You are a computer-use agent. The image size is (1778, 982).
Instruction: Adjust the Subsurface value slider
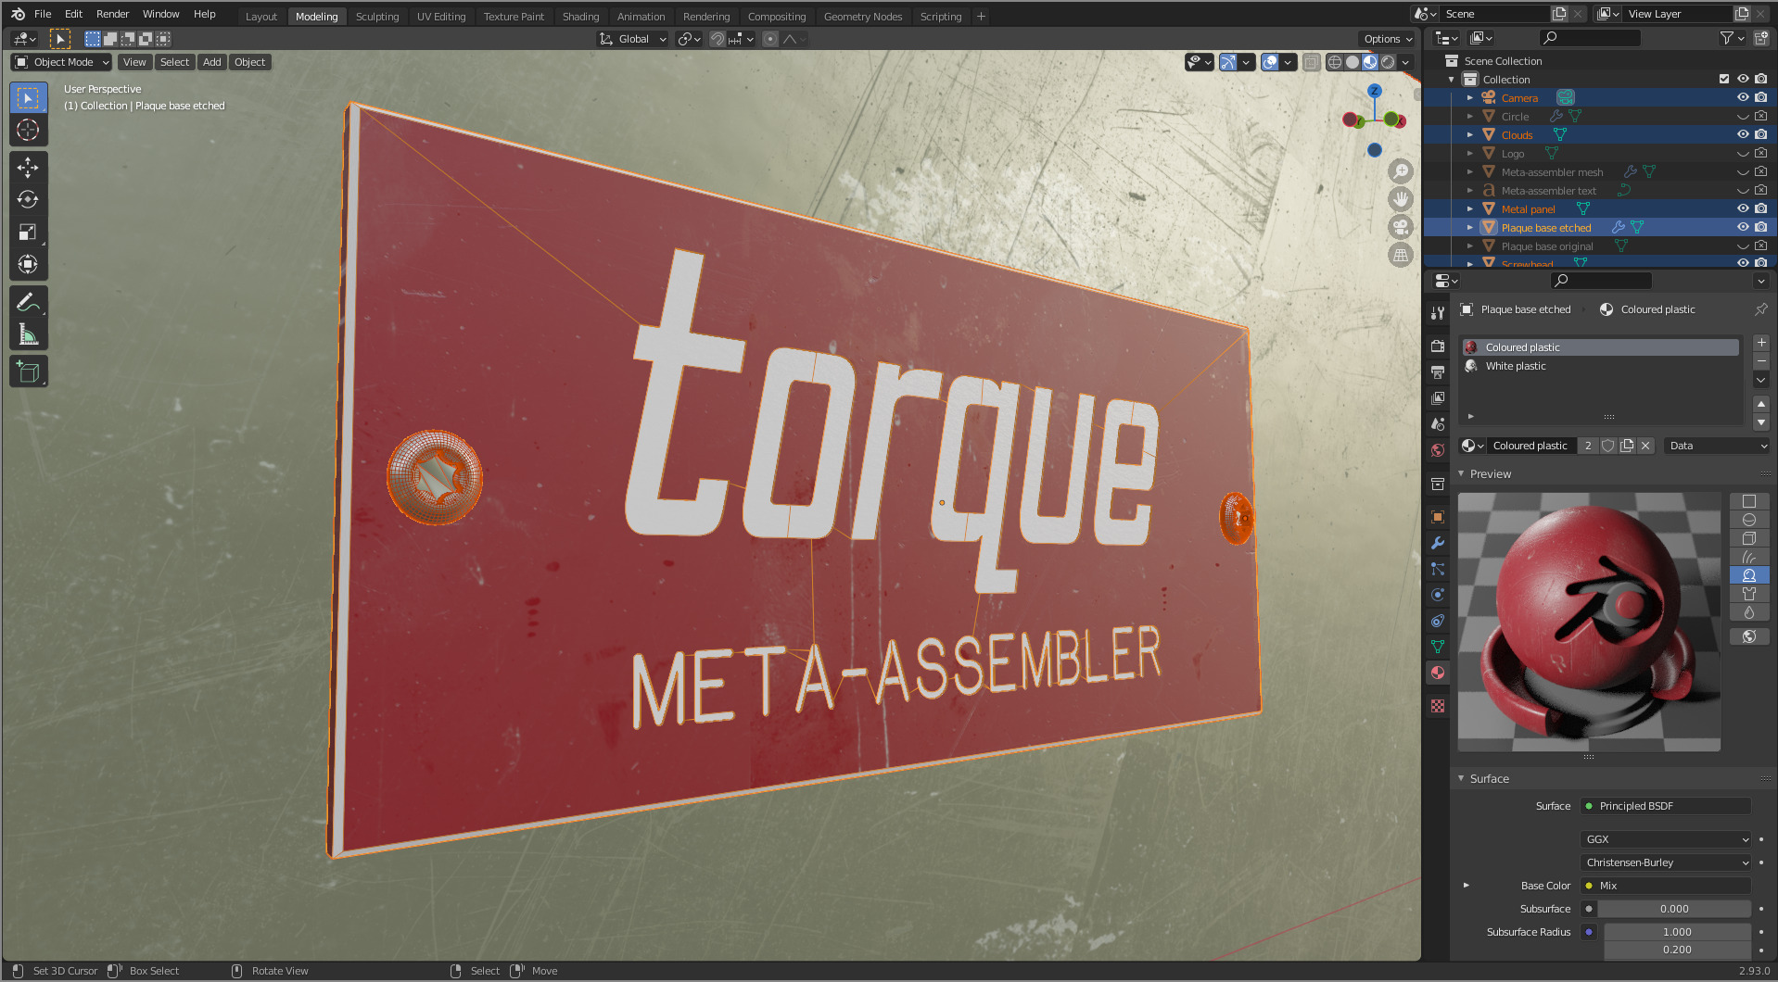tap(1673, 909)
